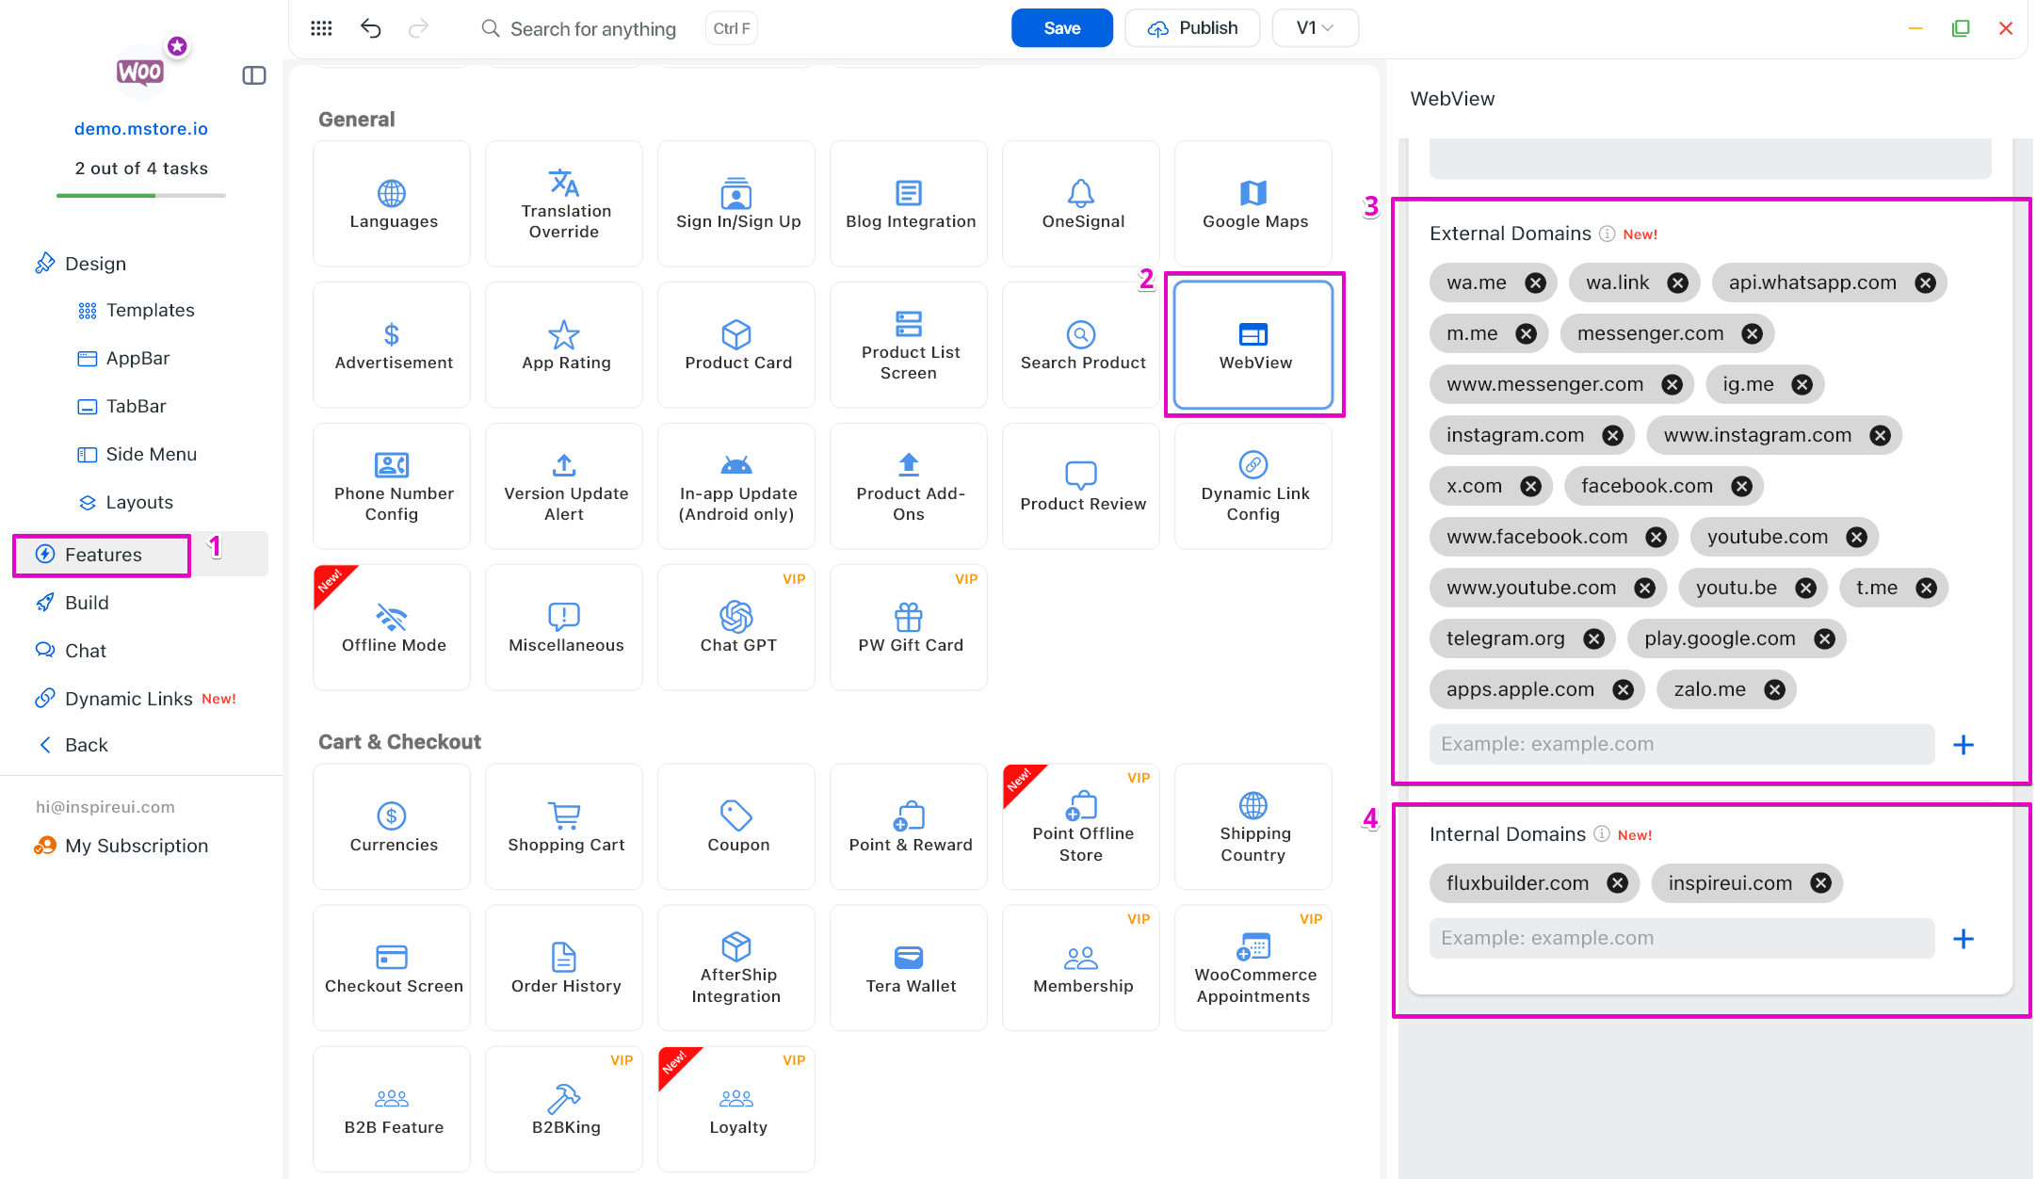Open the Coupon settings card

(737, 826)
